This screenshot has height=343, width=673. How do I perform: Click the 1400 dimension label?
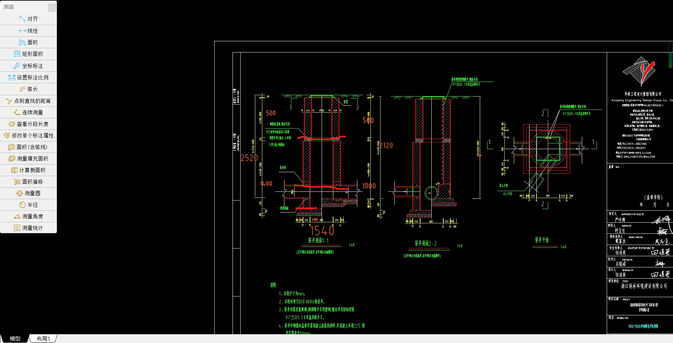point(266,183)
